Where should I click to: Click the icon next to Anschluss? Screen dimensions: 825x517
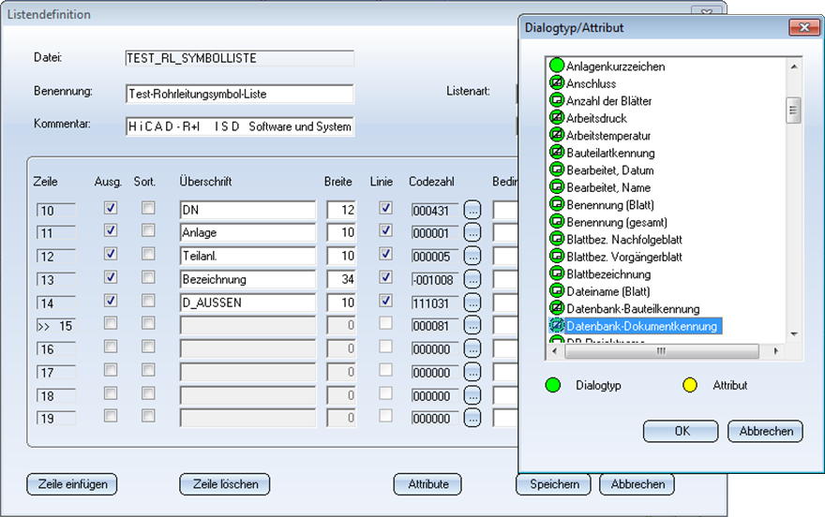pos(556,83)
